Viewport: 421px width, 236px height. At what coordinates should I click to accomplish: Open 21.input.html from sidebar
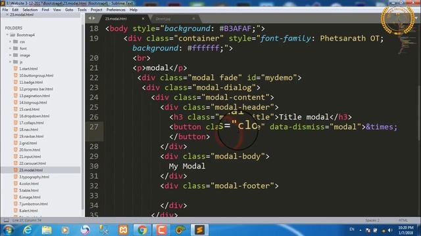[x=30, y=157]
